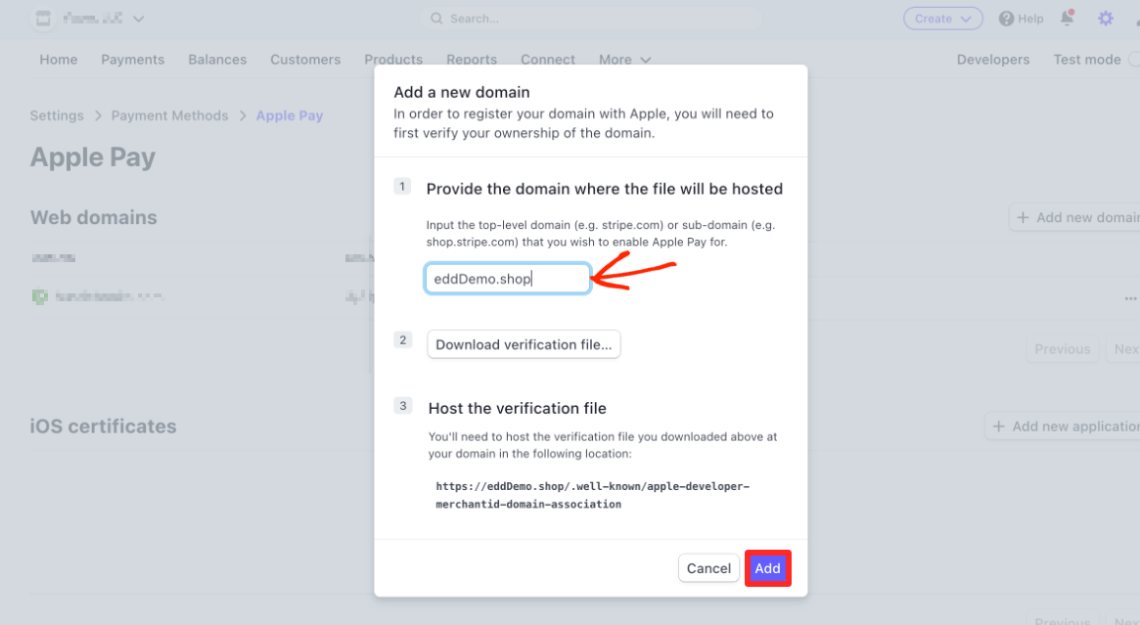Click the domain input field with eddDemo.shop
The image size is (1140, 625).
point(507,279)
